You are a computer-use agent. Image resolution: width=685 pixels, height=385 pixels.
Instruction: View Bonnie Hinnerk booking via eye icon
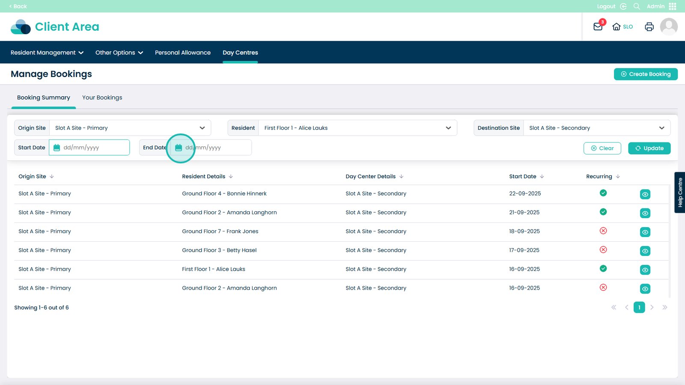point(645,194)
